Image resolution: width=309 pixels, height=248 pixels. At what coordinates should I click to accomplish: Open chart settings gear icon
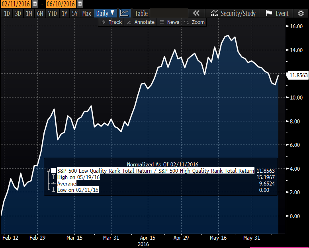tap(301, 13)
